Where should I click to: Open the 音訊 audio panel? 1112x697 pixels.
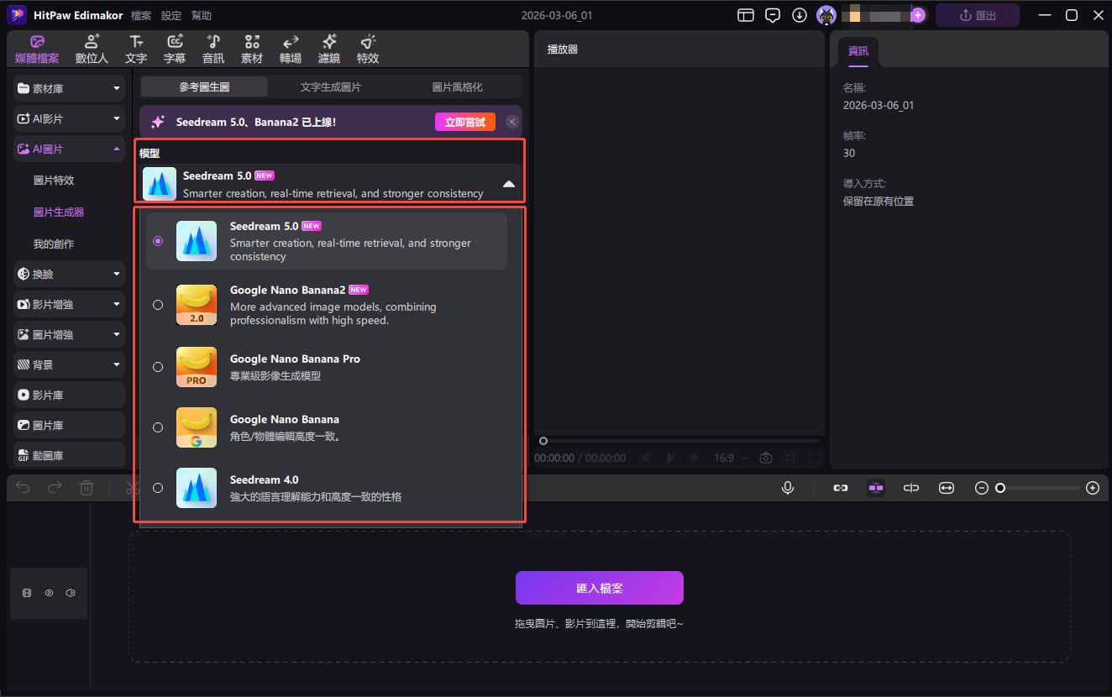(x=213, y=50)
